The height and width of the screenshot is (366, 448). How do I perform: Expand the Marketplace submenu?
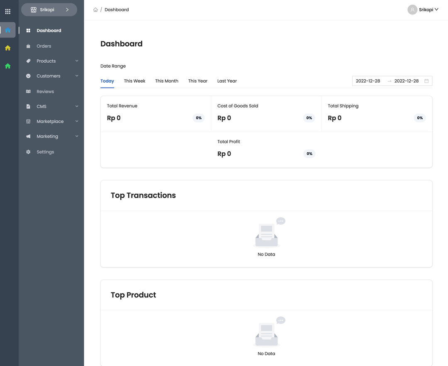point(77,121)
